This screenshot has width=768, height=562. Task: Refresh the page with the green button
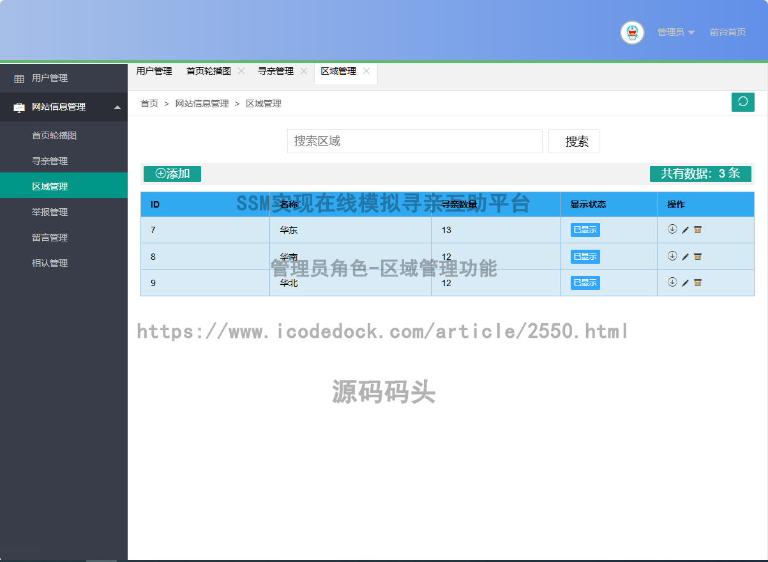click(x=743, y=102)
